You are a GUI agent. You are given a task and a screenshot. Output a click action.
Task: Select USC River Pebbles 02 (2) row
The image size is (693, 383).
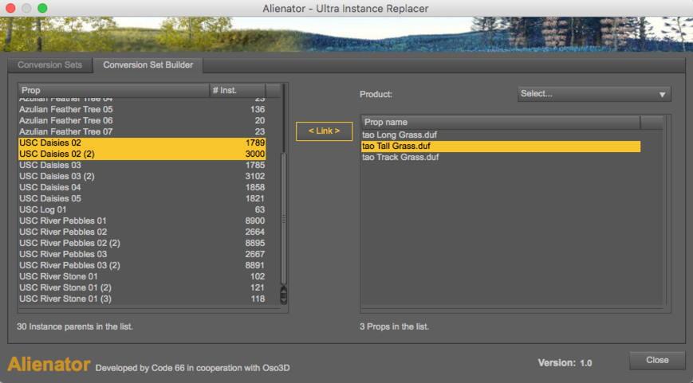click(x=142, y=243)
